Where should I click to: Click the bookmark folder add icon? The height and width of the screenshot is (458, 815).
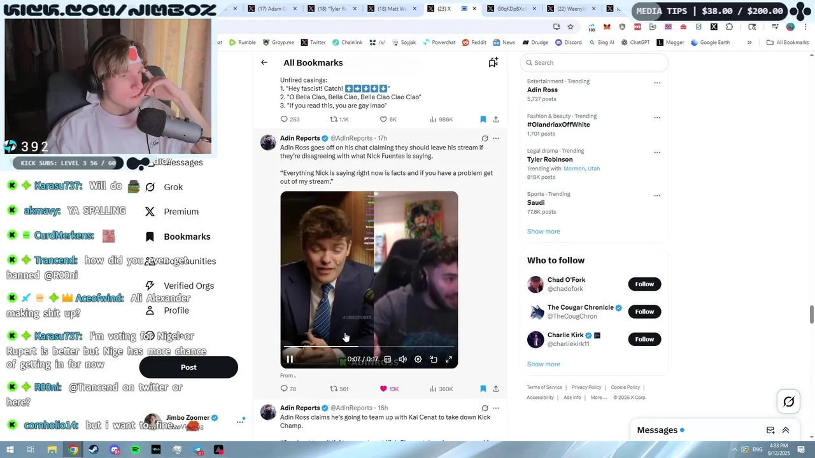[x=493, y=62]
